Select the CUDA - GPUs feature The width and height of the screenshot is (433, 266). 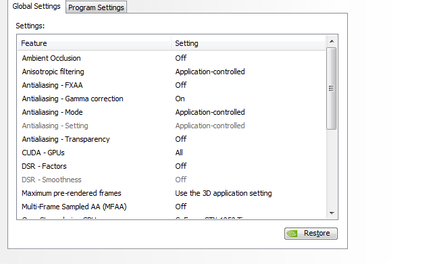[x=43, y=153]
